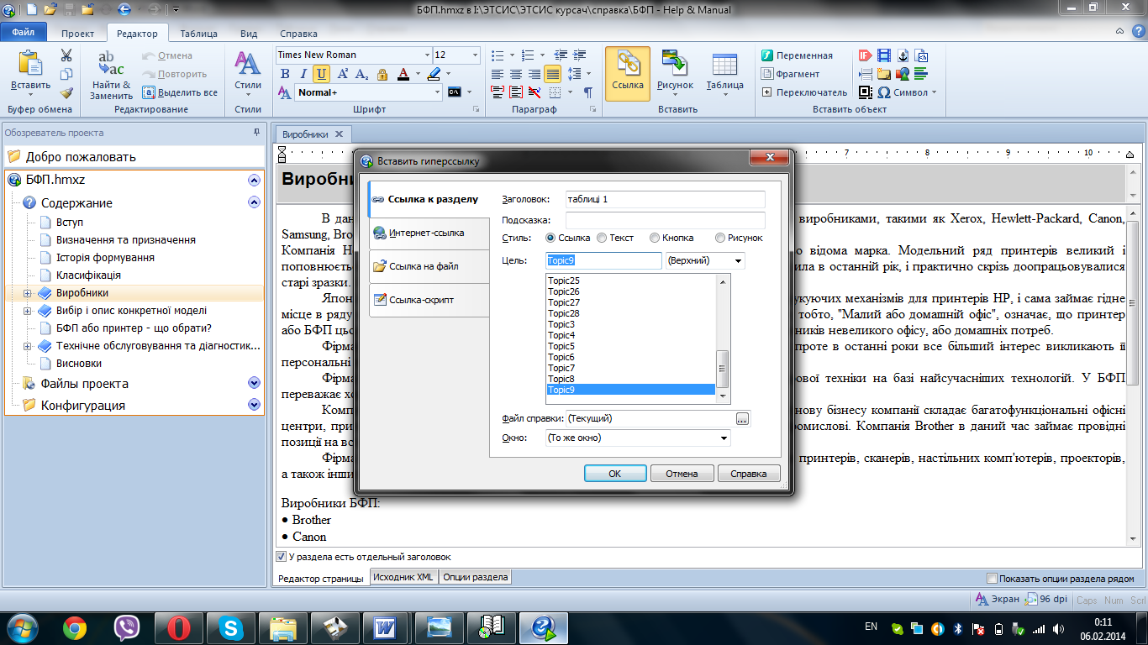Switch to the Вид ribbon tab
The image size is (1148, 645).
pyautogui.click(x=249, y=34)
